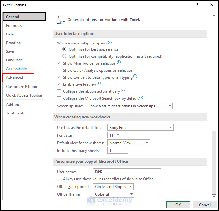Click the User name input field
The width and height of the screenshot is (219, 211).
click(127, 172)
